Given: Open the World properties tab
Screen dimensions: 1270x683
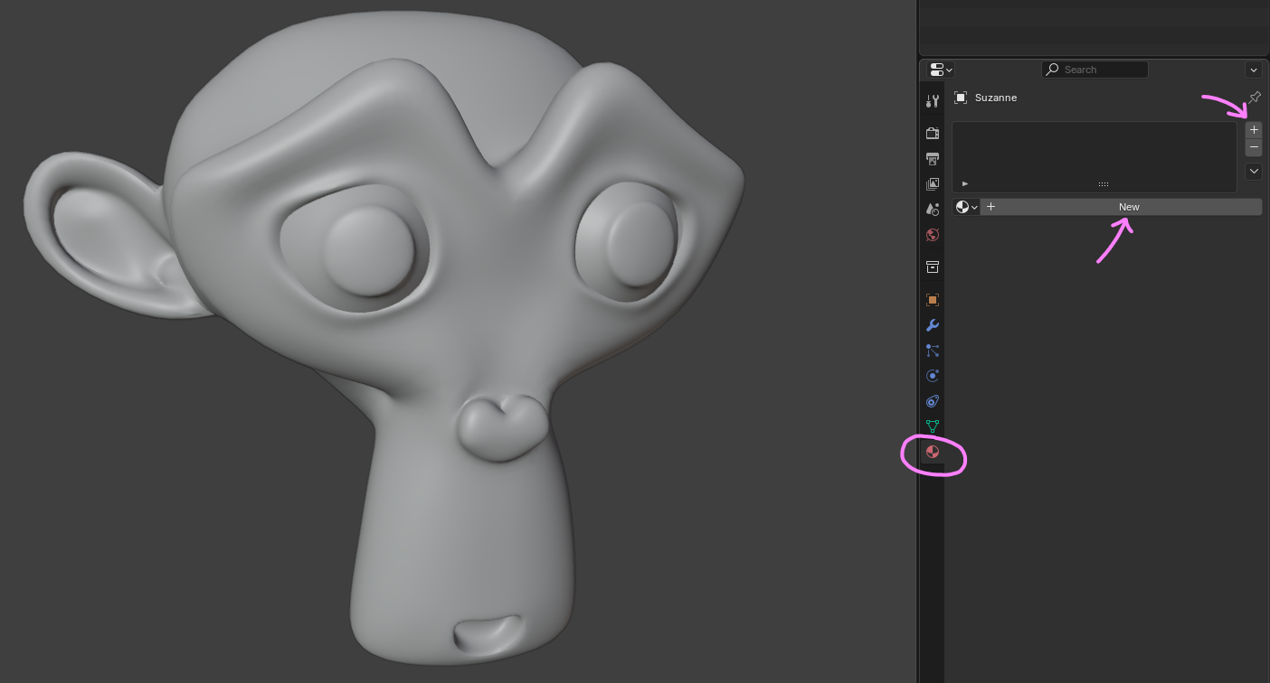Looking at the screenshot, I should (x=933, y=235).
